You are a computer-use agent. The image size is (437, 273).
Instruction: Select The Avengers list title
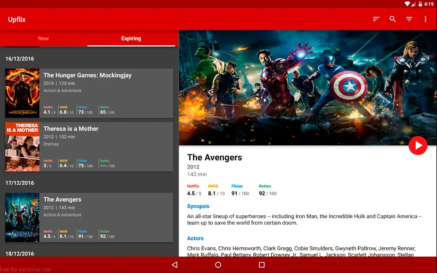pyautogui.click(x=62, y=199)
